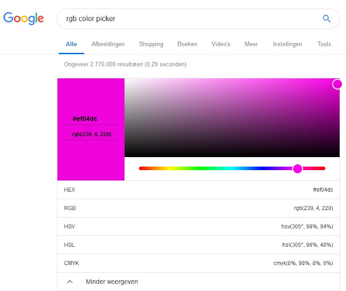Switch to the Boeken tab
Screen dimensions: 346x291
(x=187, y=44)
